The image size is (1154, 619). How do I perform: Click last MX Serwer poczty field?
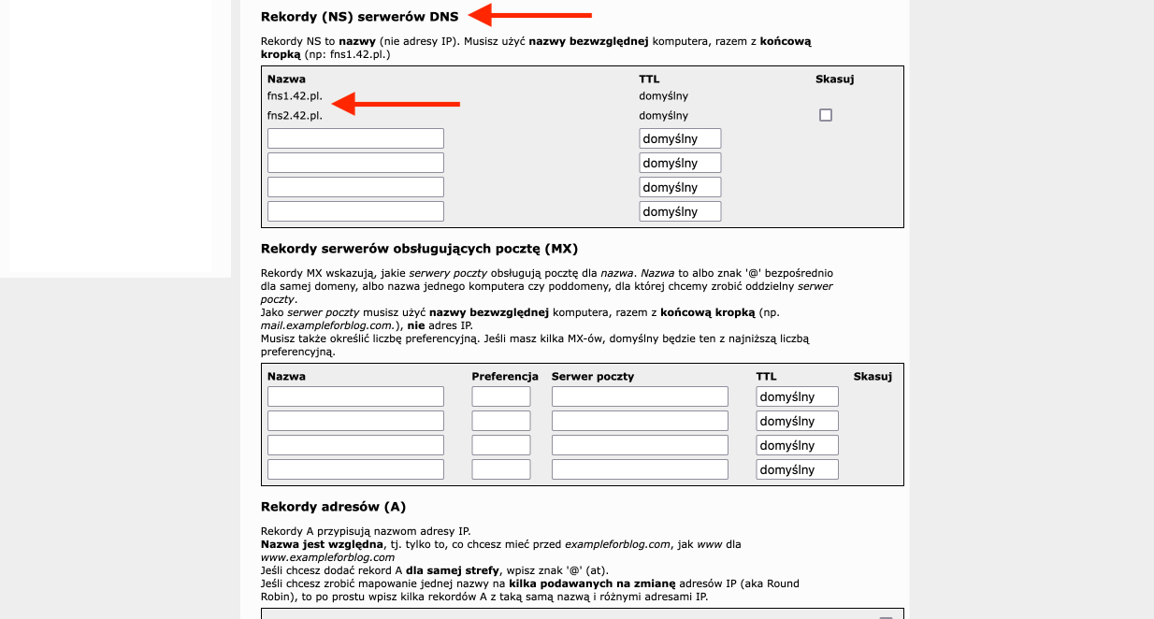[640, 469]
